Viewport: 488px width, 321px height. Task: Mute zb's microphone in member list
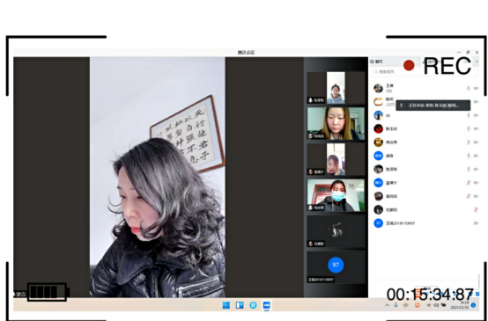click(469, 115)
